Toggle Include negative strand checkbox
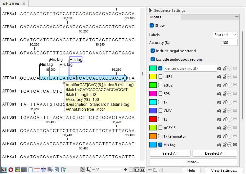246x174 pixels. click(153, 51)
